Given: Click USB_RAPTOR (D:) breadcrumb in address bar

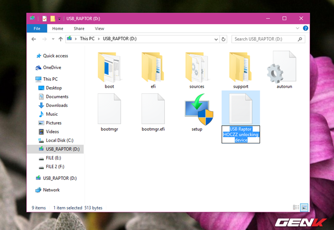Looking at the screenshot, I should [120, 39].
